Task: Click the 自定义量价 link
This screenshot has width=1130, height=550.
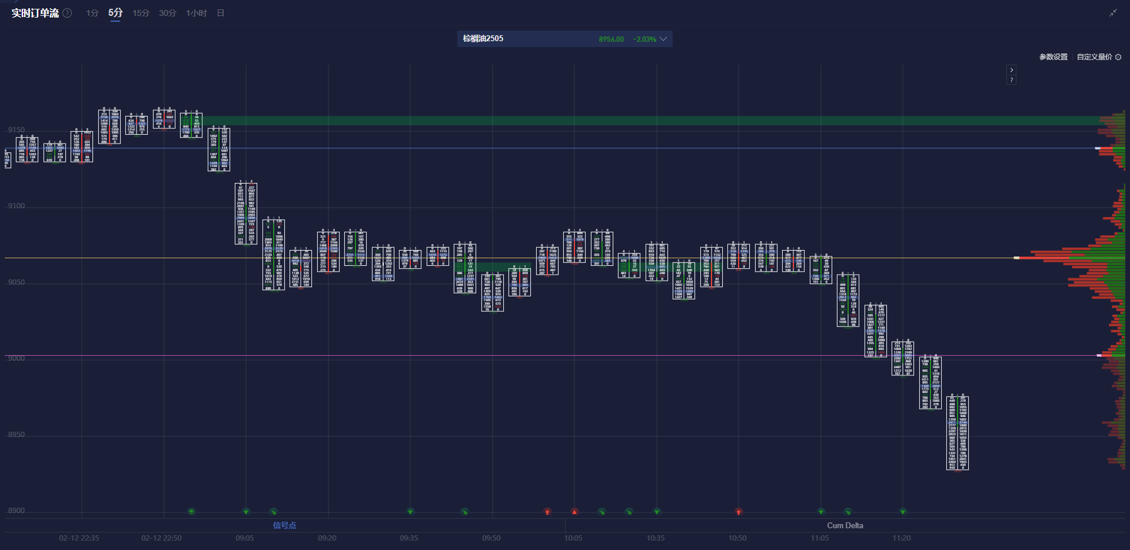Action: (1094, 57)
